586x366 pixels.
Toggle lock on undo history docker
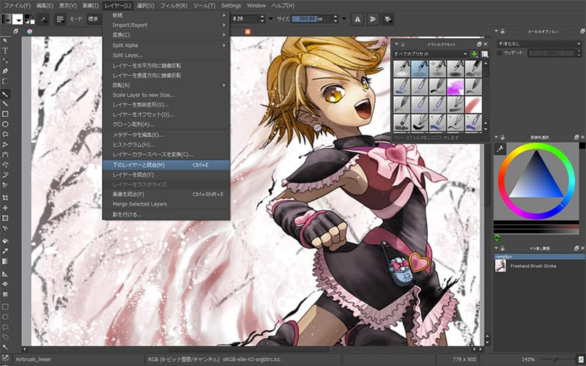click(502, 248)
